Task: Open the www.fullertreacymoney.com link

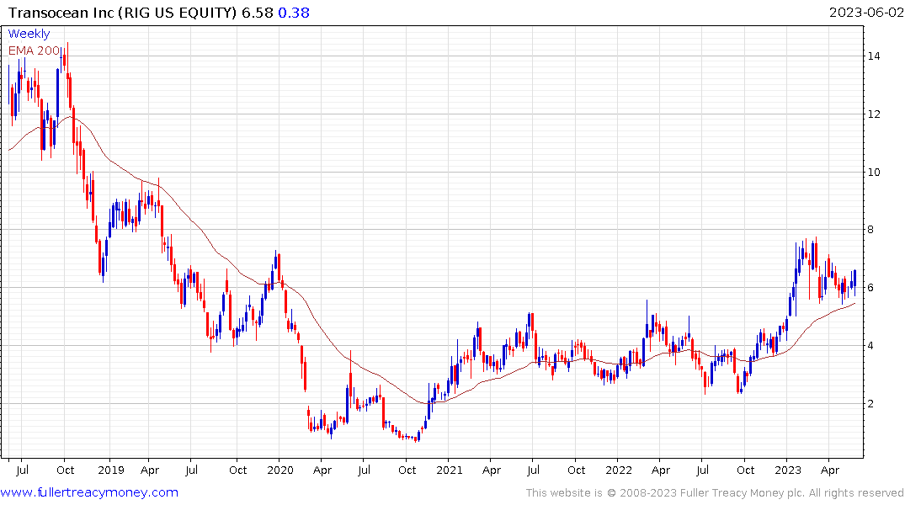Action: (x=89, y=492)
